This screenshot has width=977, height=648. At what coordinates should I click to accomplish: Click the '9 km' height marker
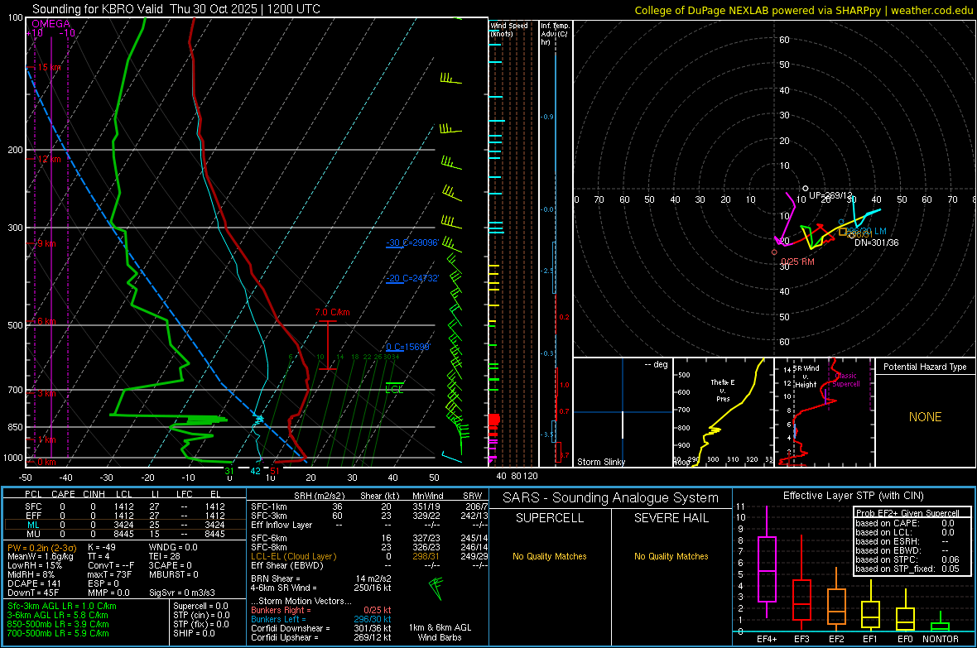tap(46, 243)
